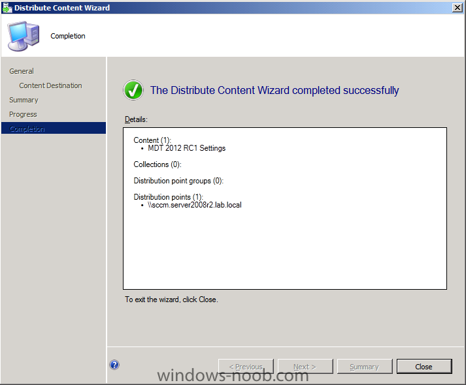Close the window with the title bar X

(x=457, y=8)
